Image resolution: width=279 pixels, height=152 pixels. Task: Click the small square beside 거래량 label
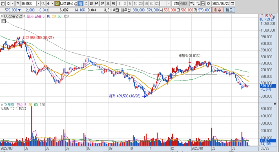[2, 105]
